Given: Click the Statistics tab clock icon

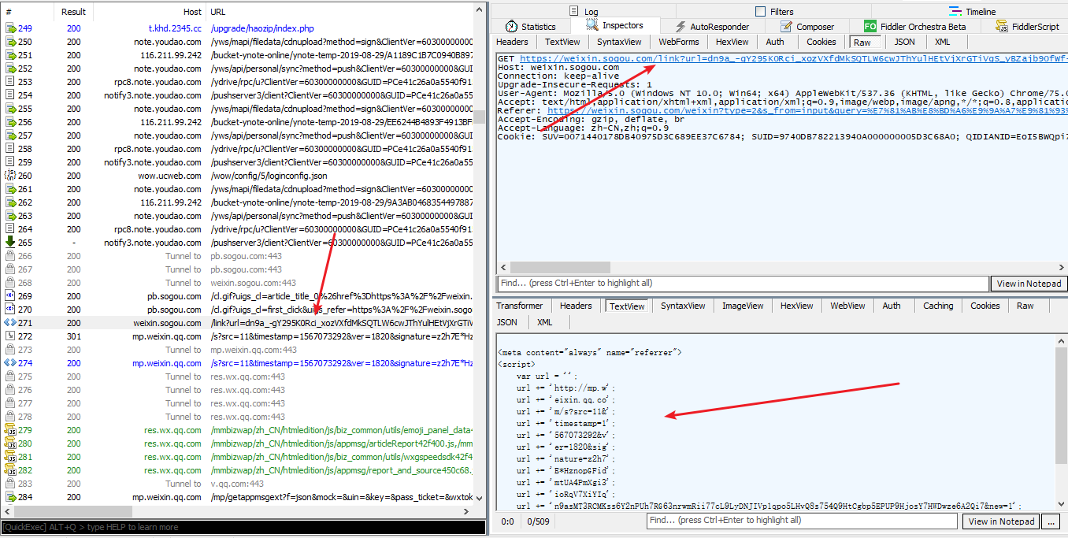Looking at the screenshot, I should click(x=512, y=27).
